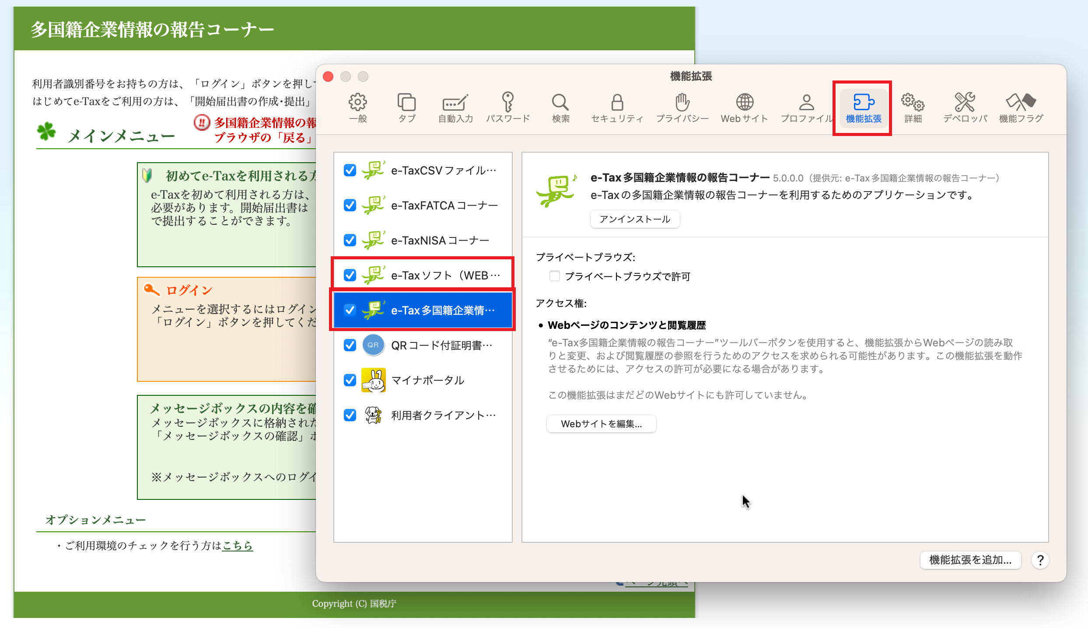Click the オプションメニュー heading on e-Tax page
Viewport: 1088px width, 628px height.
(x=96, y=520)
